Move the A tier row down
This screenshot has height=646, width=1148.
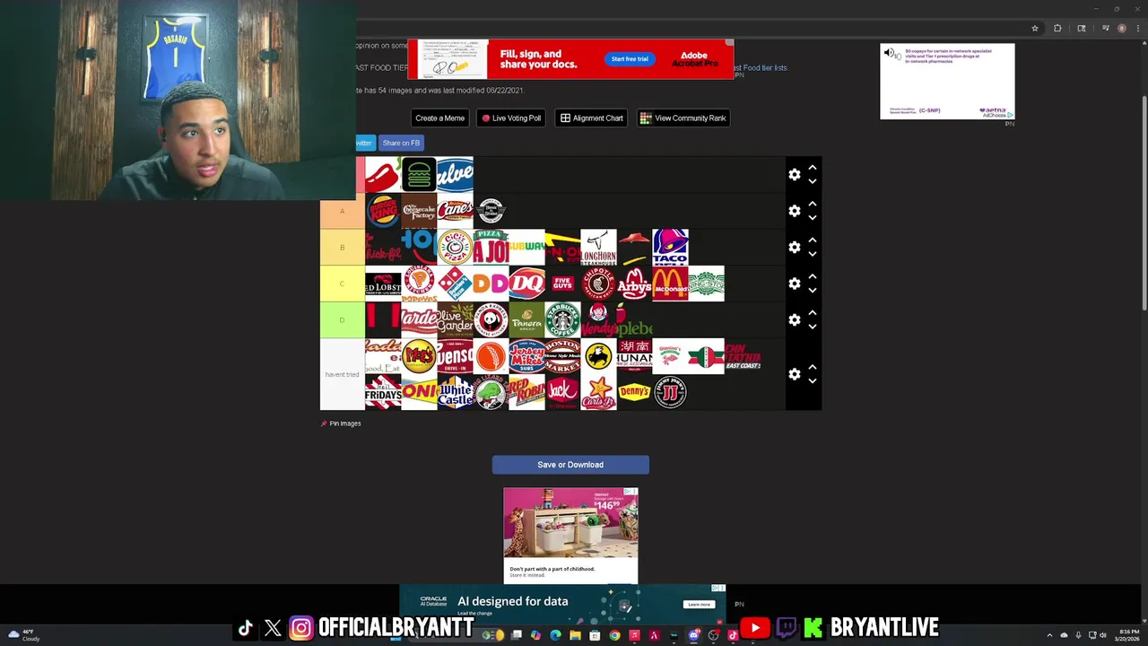click(813, 217)
